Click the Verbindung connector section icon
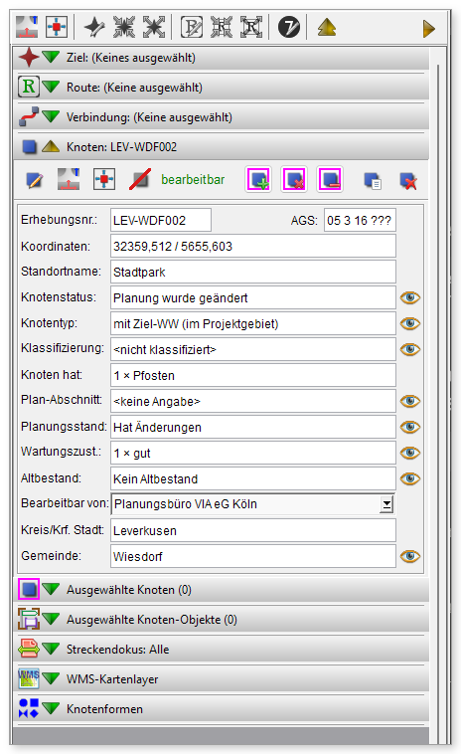 (x=29, y=116)
